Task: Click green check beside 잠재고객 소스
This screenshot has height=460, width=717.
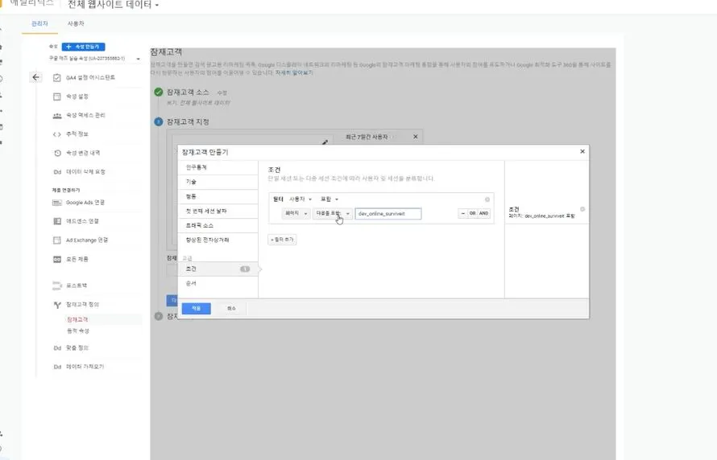Action: pos(158,92)
